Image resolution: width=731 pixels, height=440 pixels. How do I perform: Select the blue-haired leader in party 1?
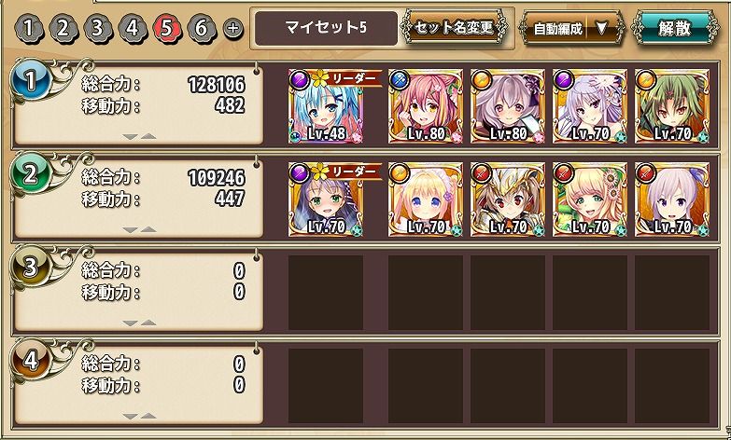tap(326, 106)
